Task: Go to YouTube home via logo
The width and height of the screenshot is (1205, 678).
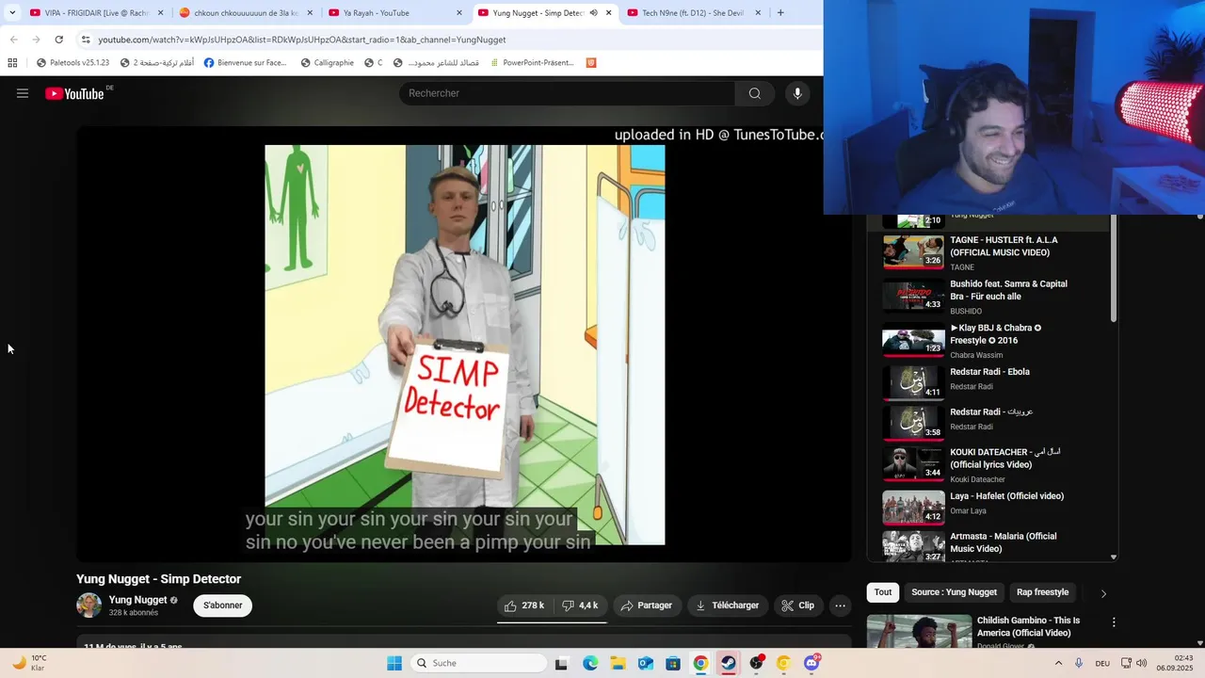Action: 74,93
